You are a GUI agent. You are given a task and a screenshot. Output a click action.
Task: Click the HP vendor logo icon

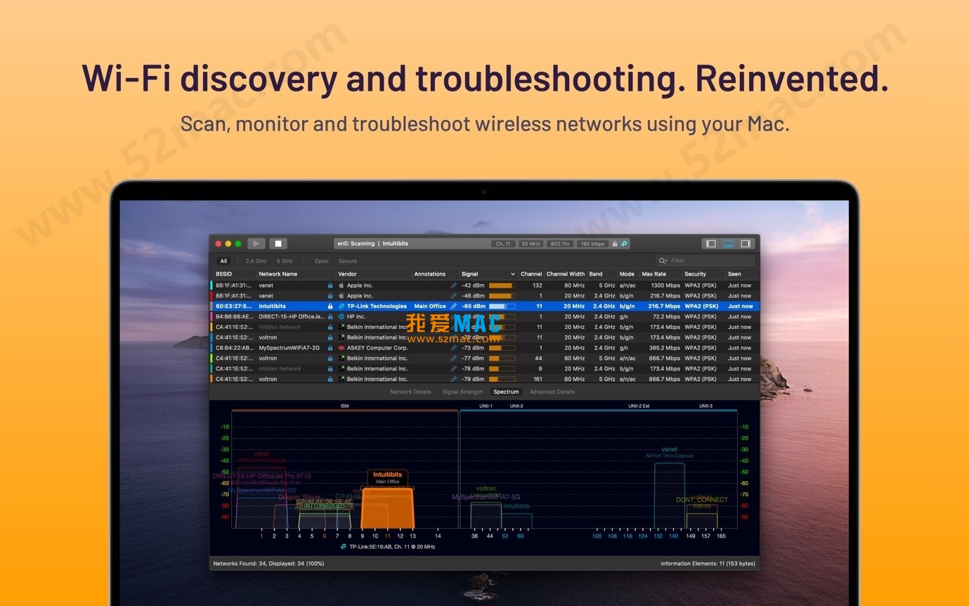coord(342,316)
